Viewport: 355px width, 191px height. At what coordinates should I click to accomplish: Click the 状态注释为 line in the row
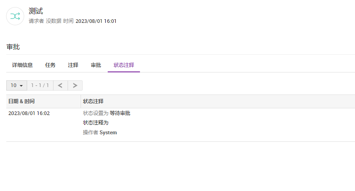tap(96, 123)
